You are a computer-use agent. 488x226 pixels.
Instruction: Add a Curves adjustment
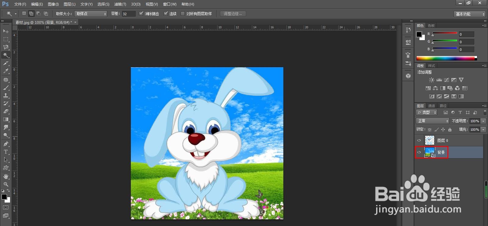[447, 80]
